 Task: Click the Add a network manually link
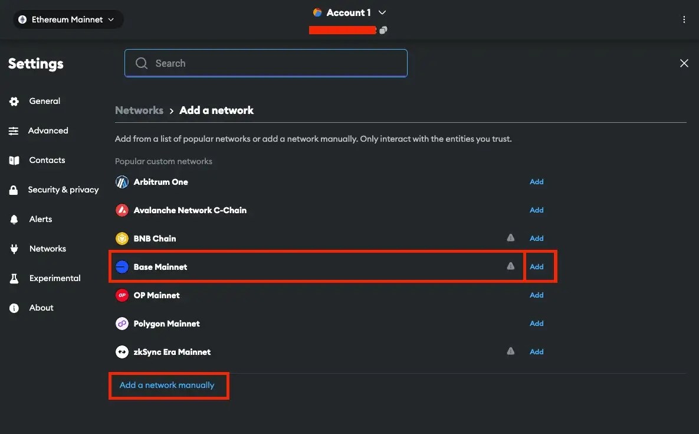pyautogui.click(x=167, y=384)
